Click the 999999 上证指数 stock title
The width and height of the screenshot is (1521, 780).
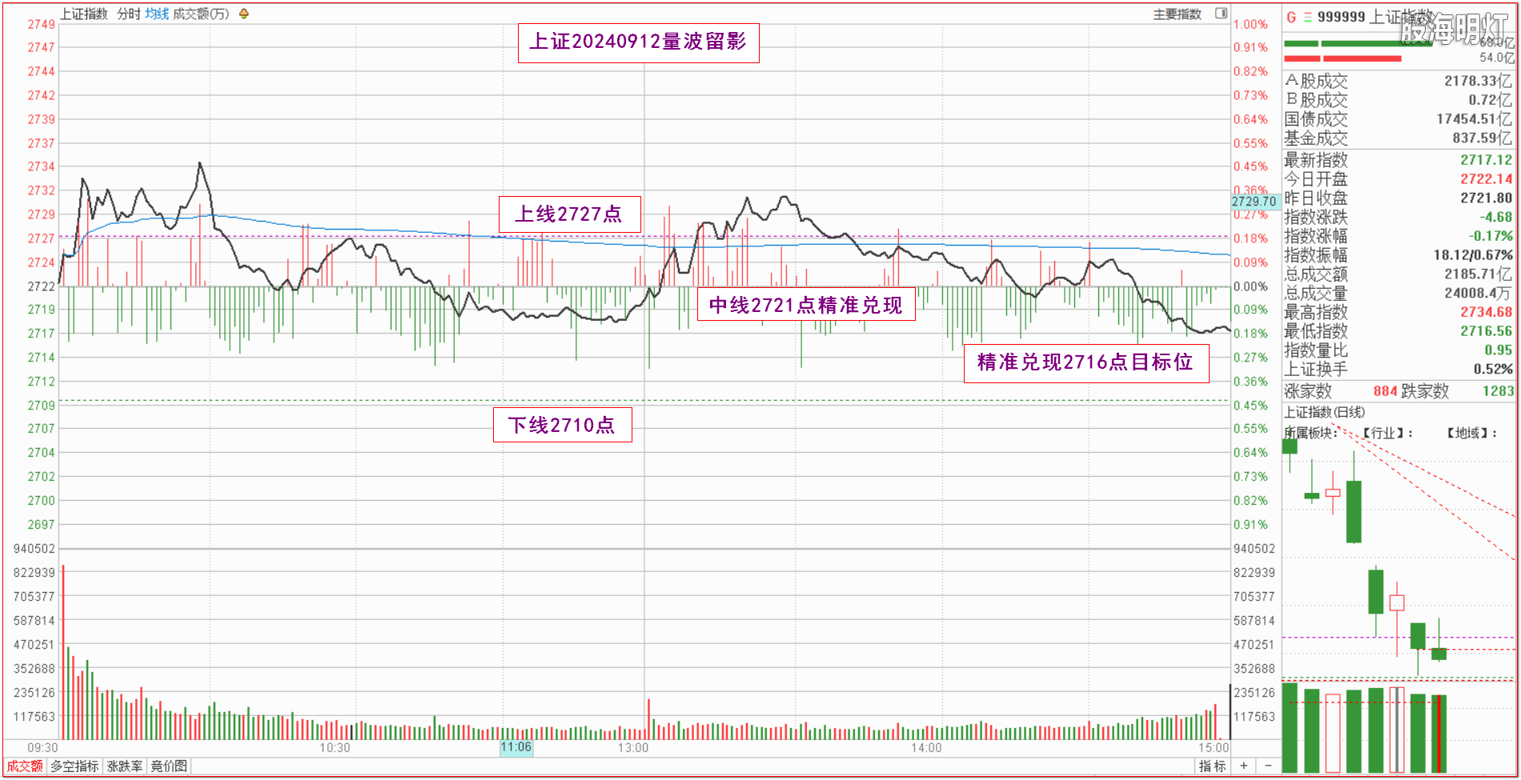pyautogui.click(x=1374, y=17)
